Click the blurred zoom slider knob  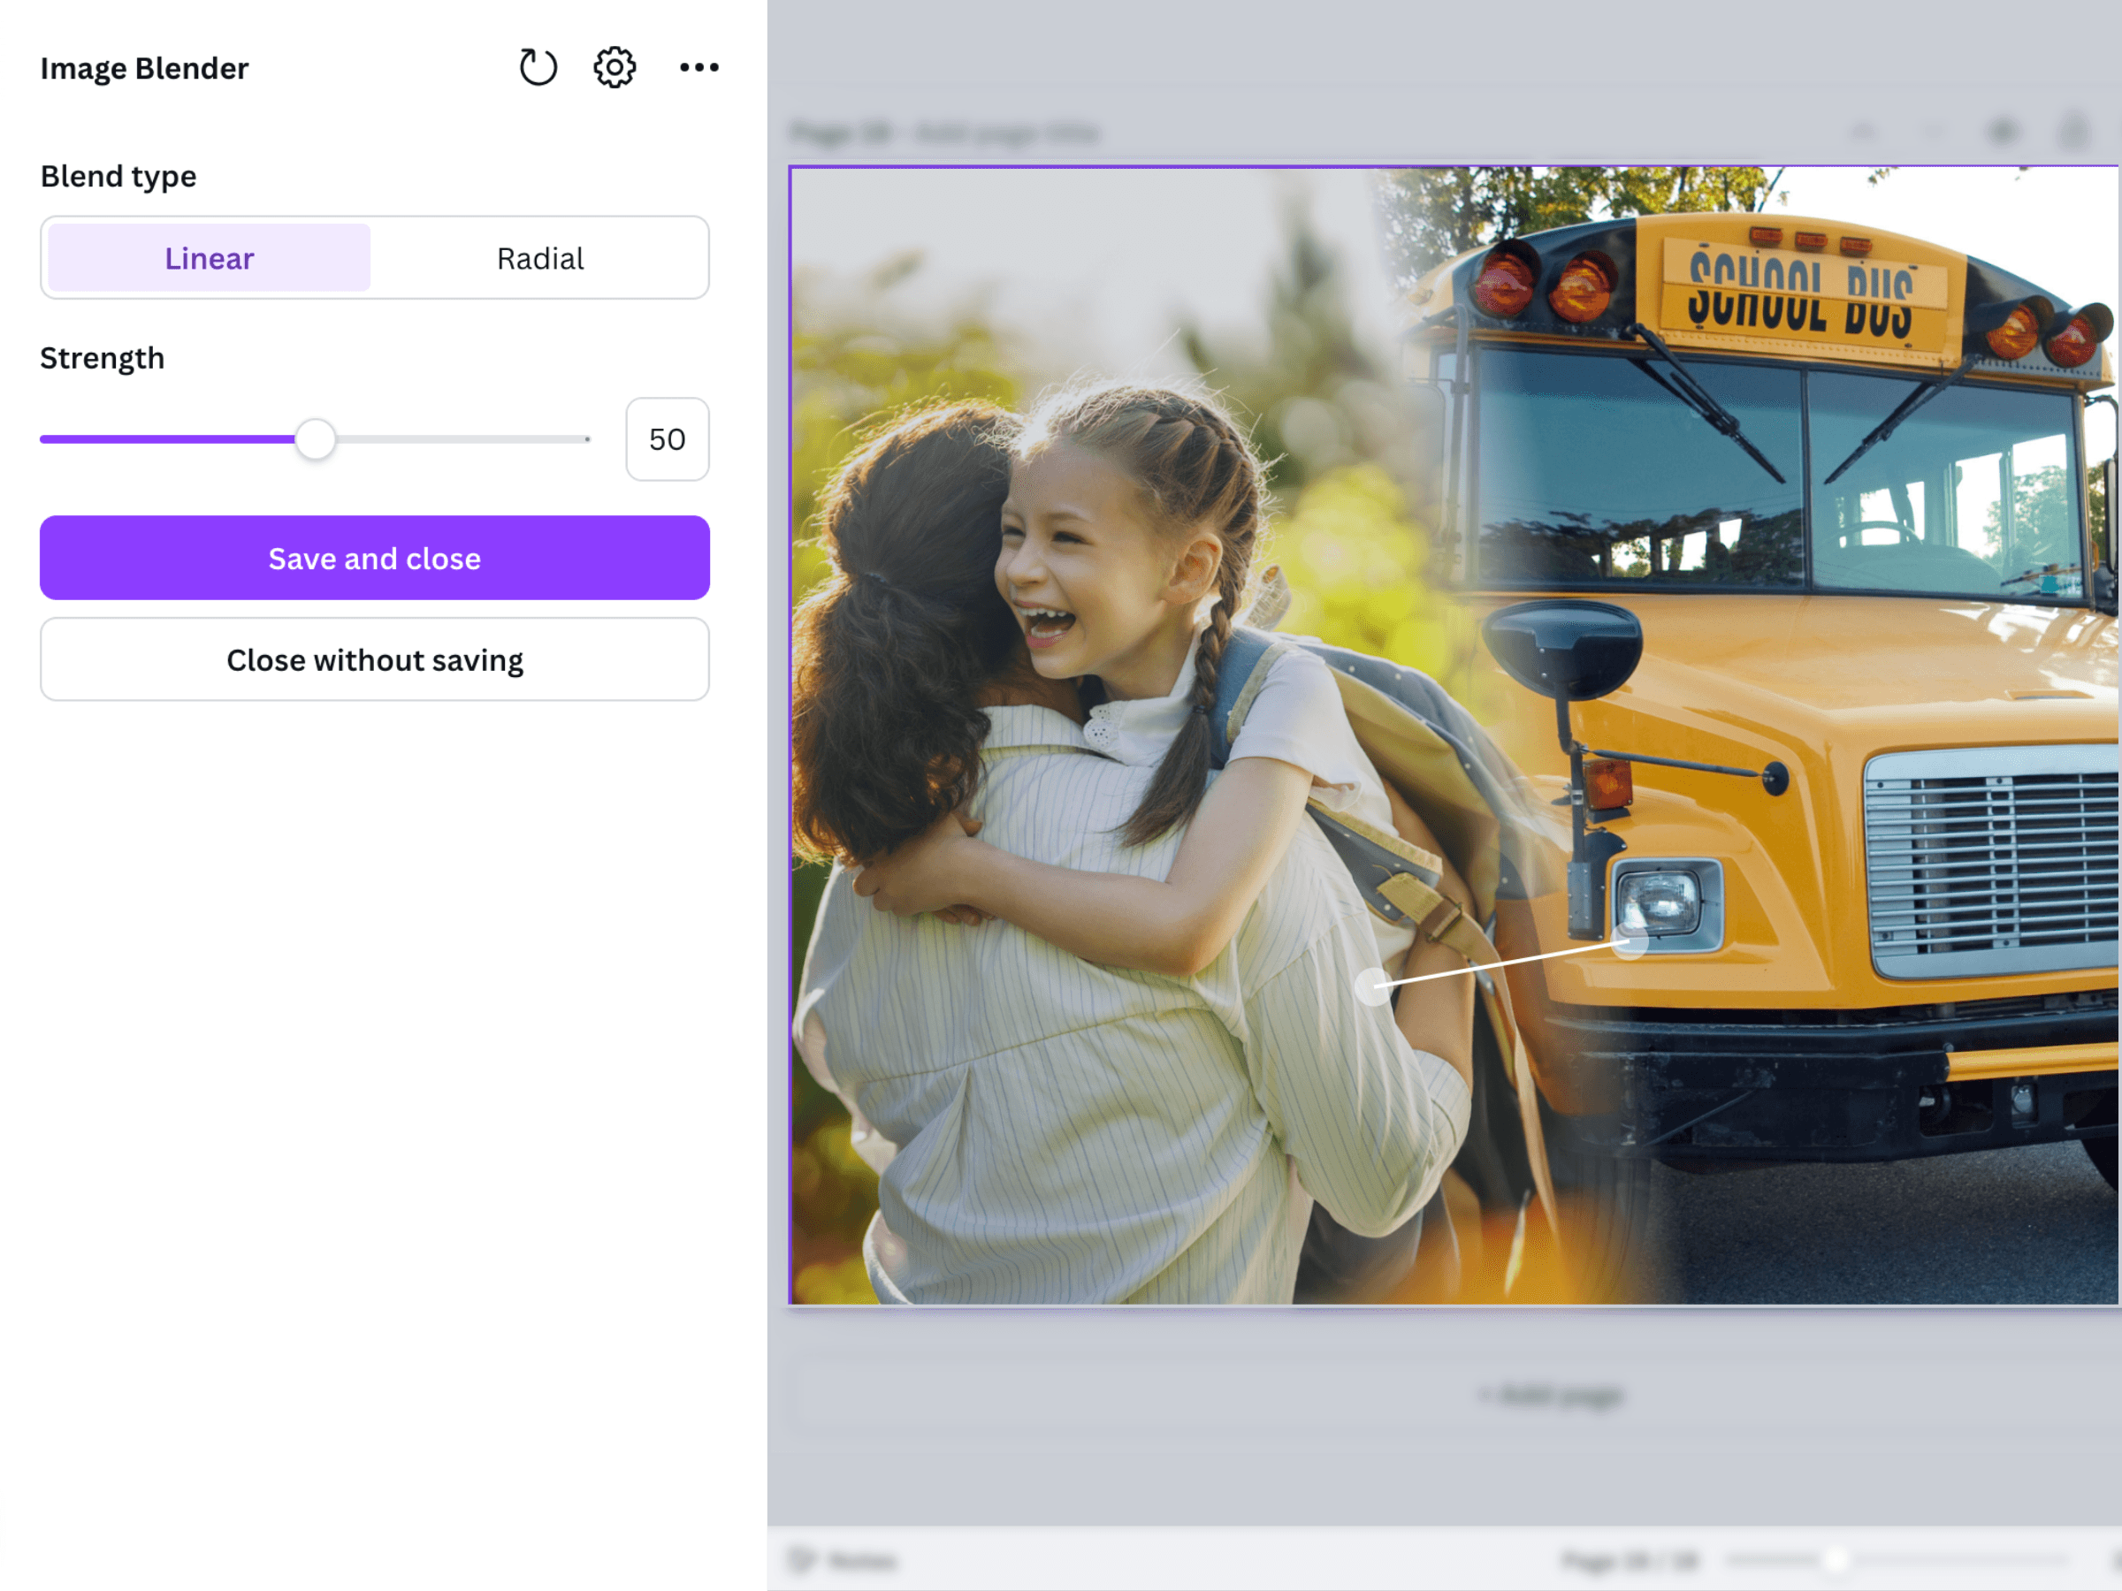(x=1836, y=1560)
